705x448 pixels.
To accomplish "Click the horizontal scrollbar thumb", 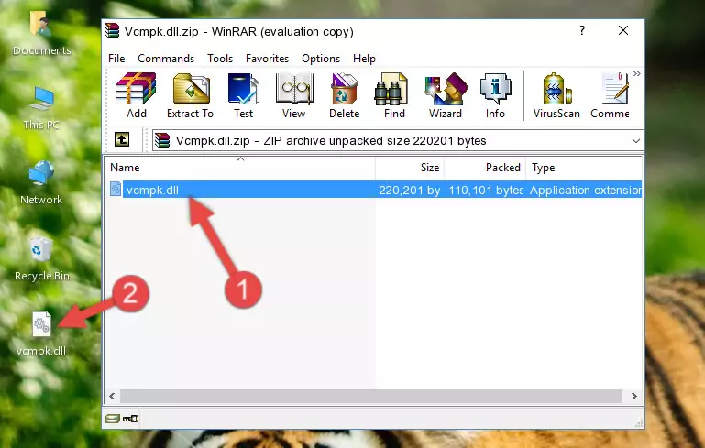I will tap(371, 396).
